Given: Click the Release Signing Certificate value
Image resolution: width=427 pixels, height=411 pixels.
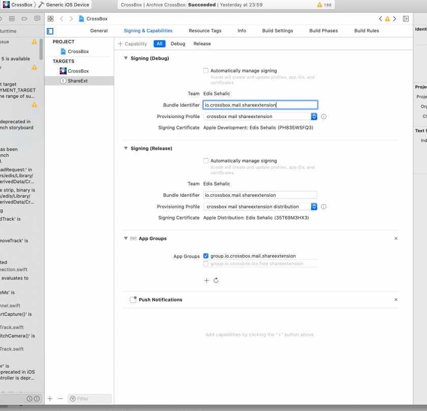Looking at the screenshot, I should (256, 218).
